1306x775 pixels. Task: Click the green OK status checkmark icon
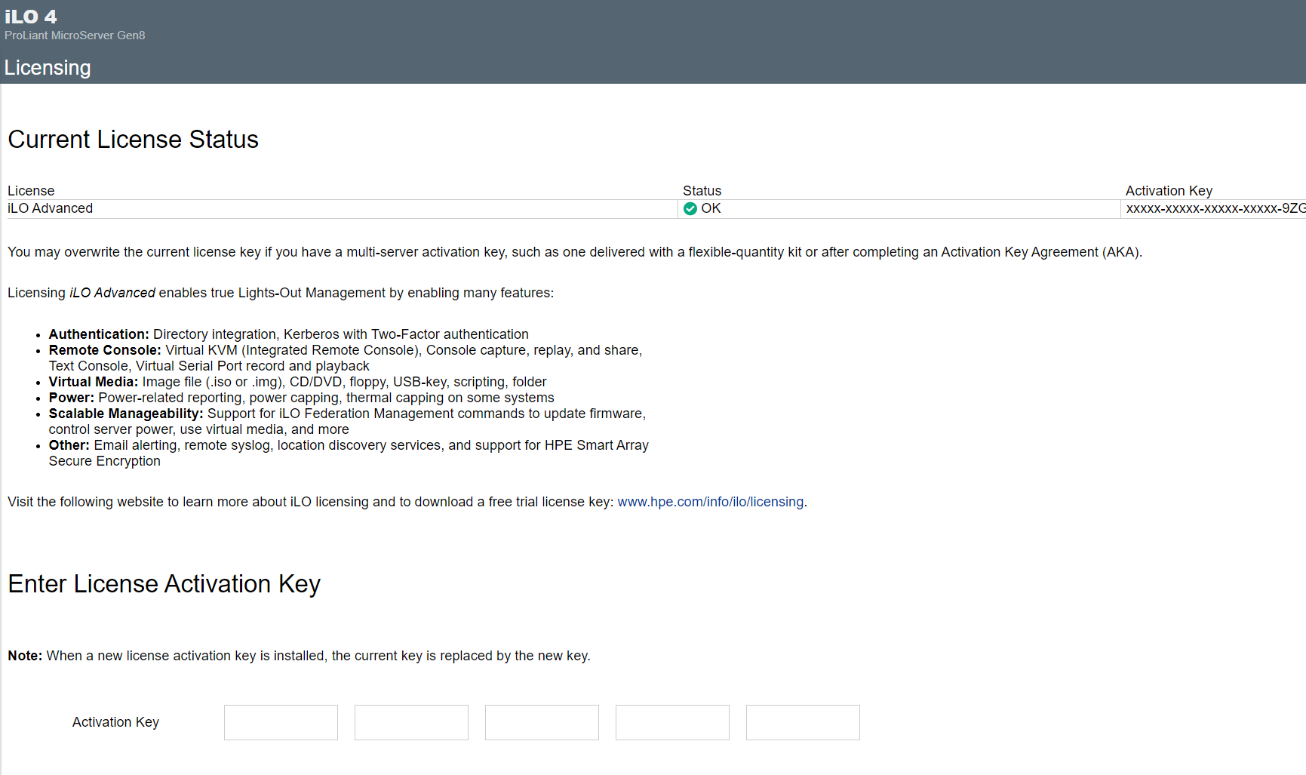[690, 209]
